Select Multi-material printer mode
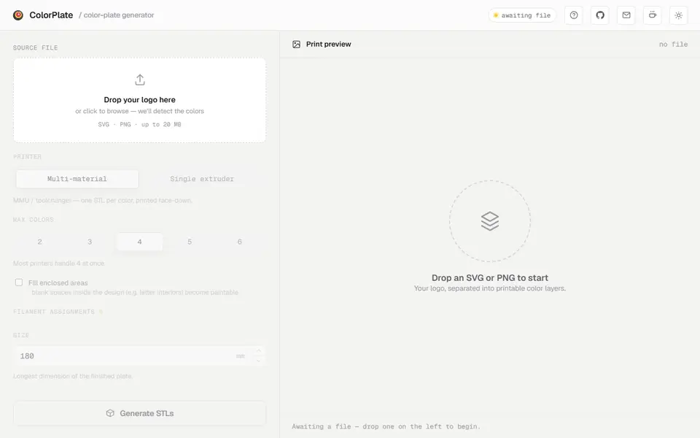Screen dimensions: 700x438 [77, 179]
